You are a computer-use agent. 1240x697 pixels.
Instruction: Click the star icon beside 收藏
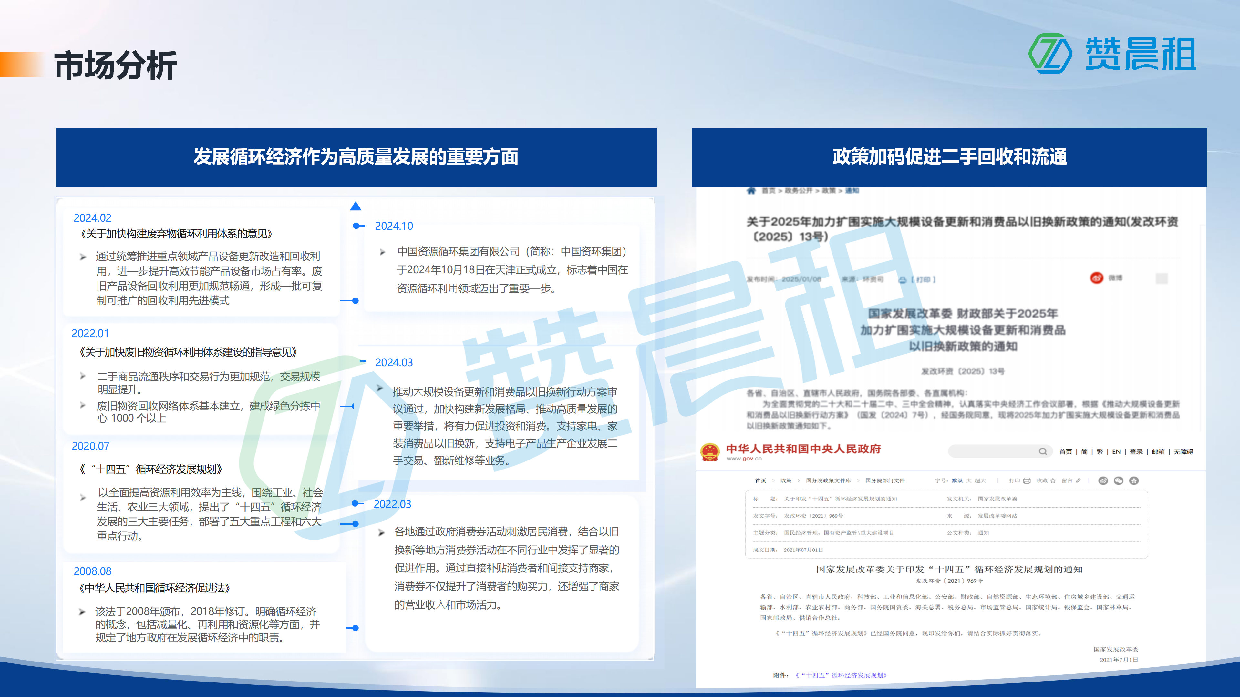coord(1053,480)
